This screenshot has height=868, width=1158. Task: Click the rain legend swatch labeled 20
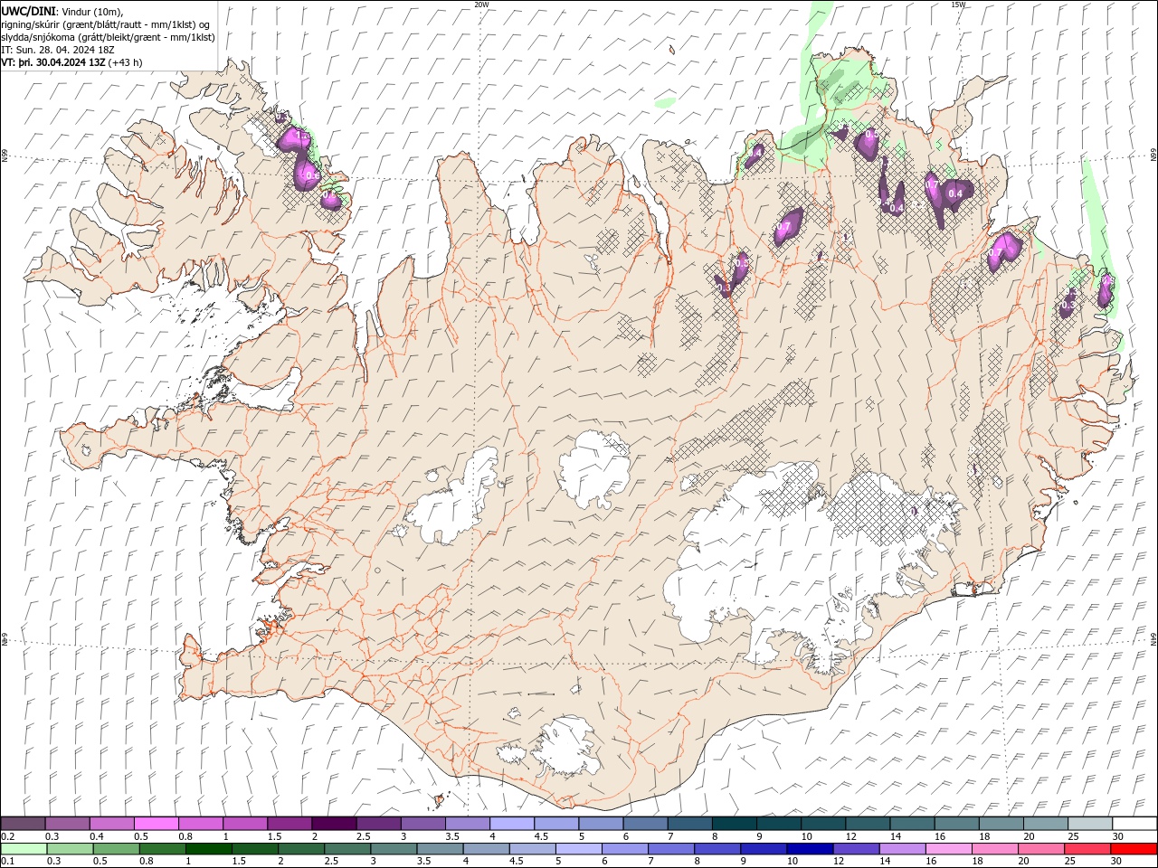coord(1041,849)
